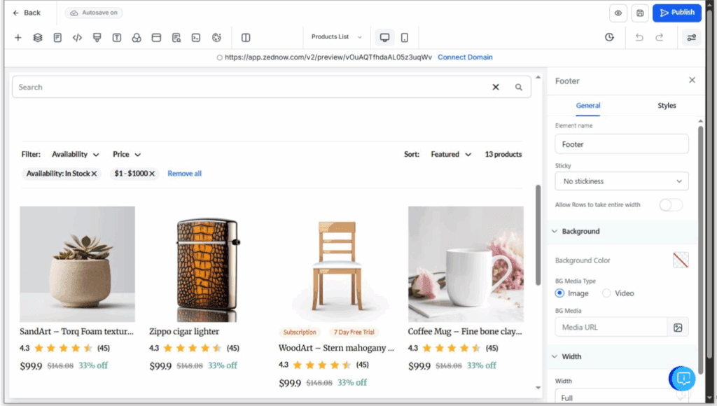This screenshot has height=406, width=717.
Task: Add a new element using the plus icon
Action: 18,37
